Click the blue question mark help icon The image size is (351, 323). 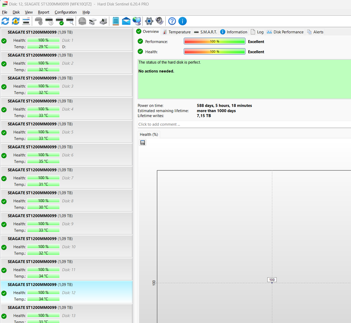point(172,21)
